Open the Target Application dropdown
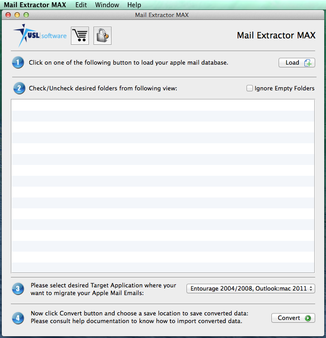326x338 pixels. (x=251, y=289)
